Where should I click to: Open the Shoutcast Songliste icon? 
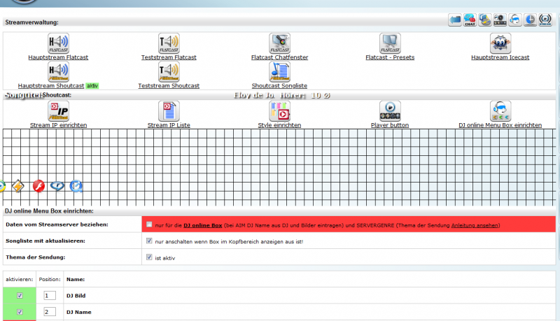pos(279,72)
